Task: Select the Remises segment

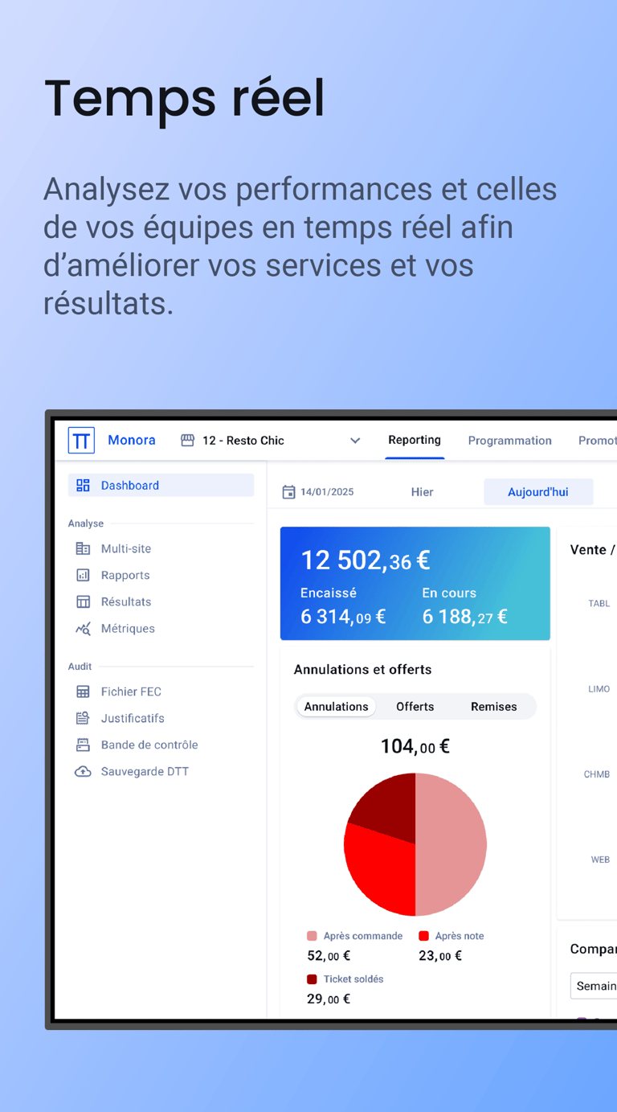Action: click(493, 707)
